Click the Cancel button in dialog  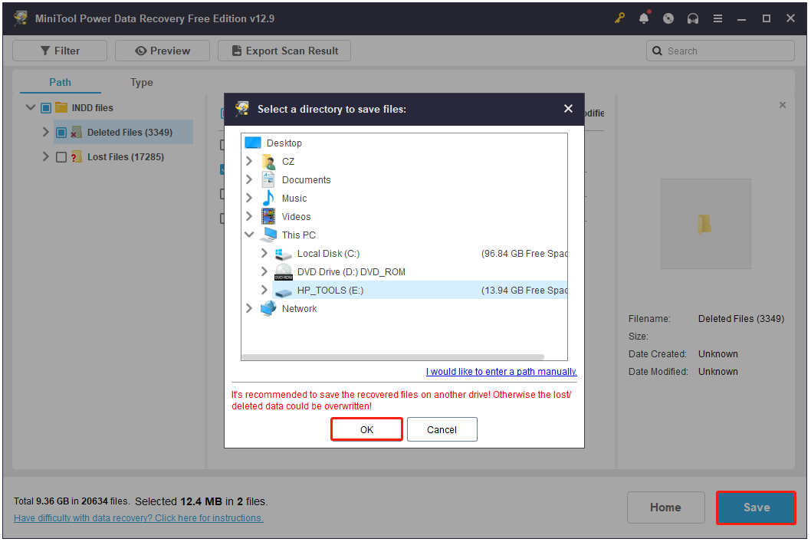tap(442, 429)
